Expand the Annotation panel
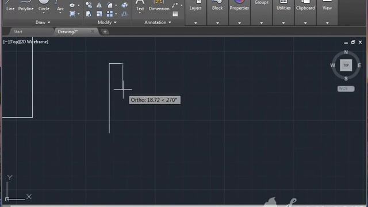The width and height of the screenshot is (368, 207). coord(158,22)
